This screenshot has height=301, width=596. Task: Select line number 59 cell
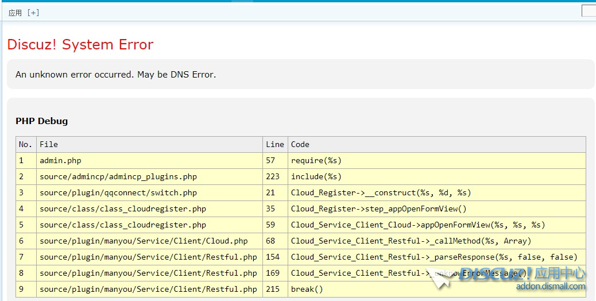tap(275, 225)
